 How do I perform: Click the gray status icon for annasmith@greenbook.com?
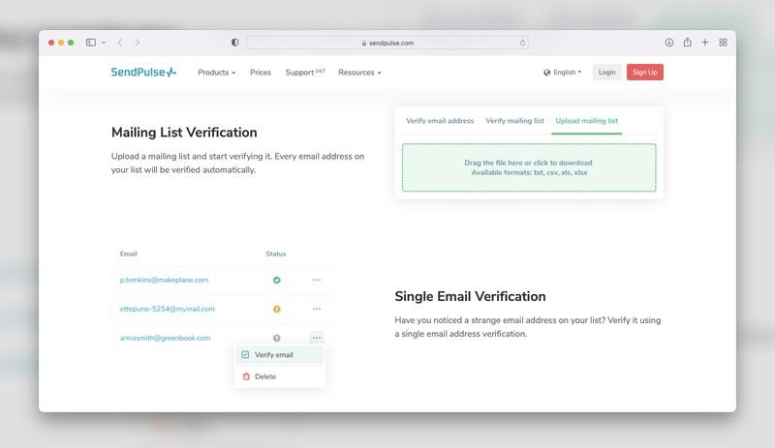pyautogui.click(x=277, y=339)
